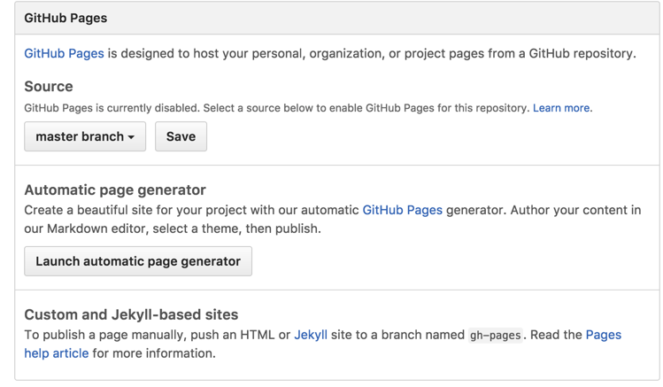Screen dimensions: 663x387
Task: Click the GitHub Pages panel header title
Action: coord(66,18)
